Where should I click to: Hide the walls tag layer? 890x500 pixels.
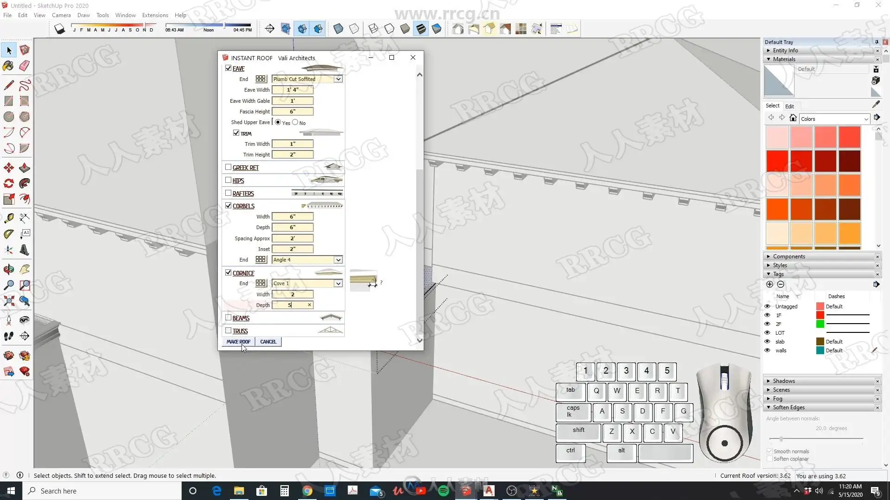767,350
